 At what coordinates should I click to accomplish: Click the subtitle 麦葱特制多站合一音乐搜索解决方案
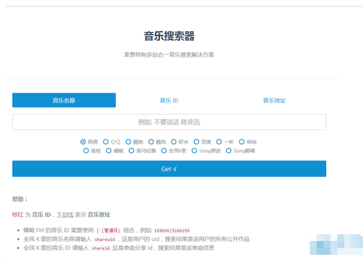169,55
